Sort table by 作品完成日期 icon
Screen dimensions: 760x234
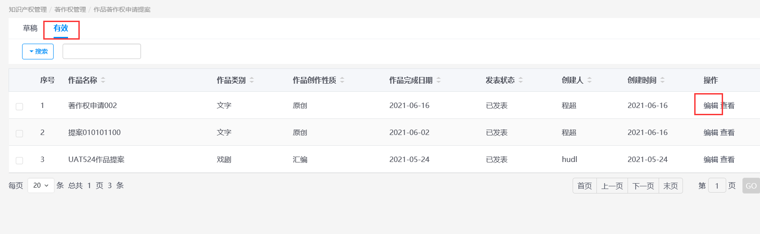(439, 80)
